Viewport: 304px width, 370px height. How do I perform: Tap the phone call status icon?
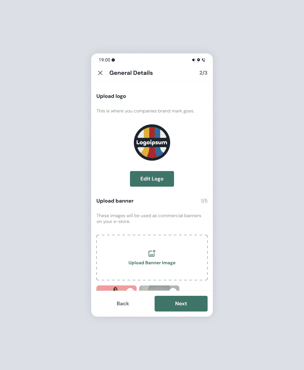[x=203, y=60]
